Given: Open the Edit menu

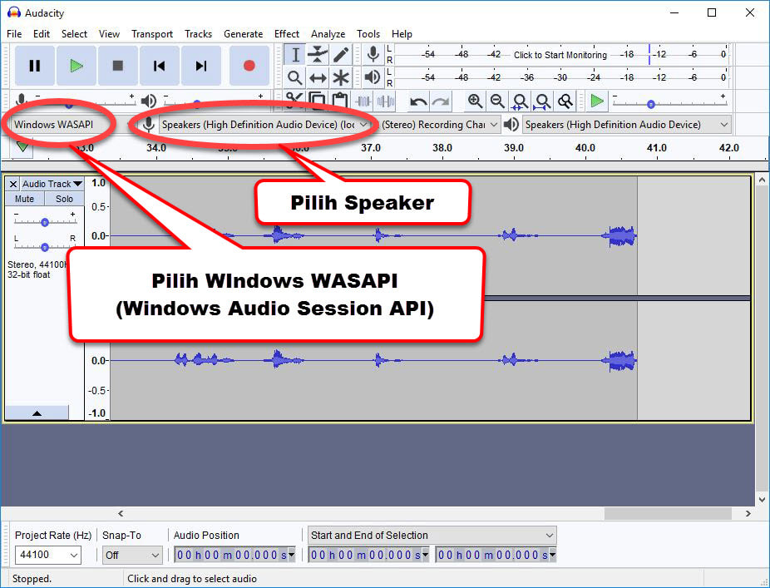Looking at the screenshot, I should (42, 34).
